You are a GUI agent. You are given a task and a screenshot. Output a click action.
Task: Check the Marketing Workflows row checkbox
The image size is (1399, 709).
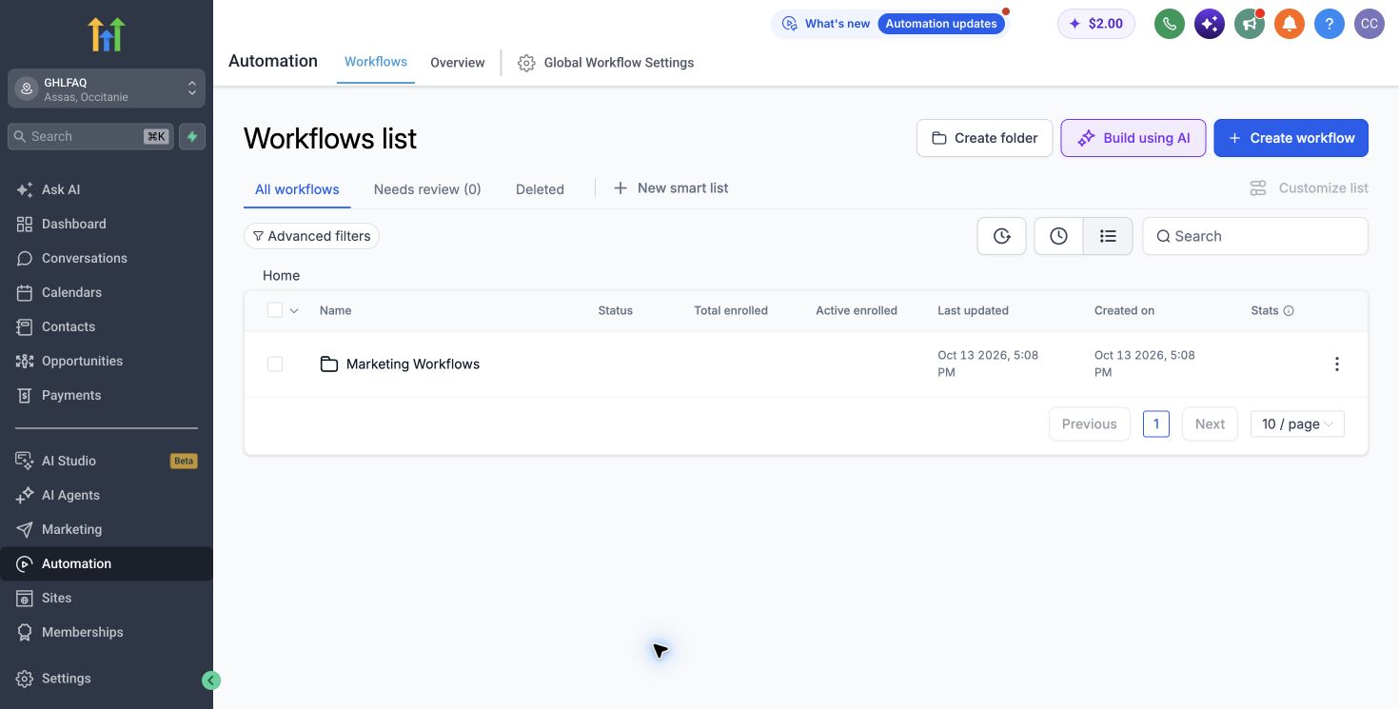click(x=275, y=364)
